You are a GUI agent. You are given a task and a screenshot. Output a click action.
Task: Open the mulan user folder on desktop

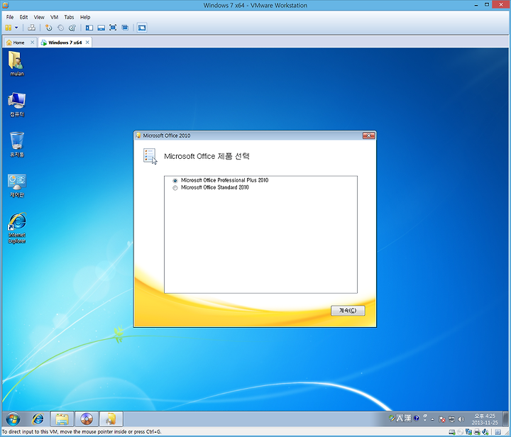click(x=17, y=64)
